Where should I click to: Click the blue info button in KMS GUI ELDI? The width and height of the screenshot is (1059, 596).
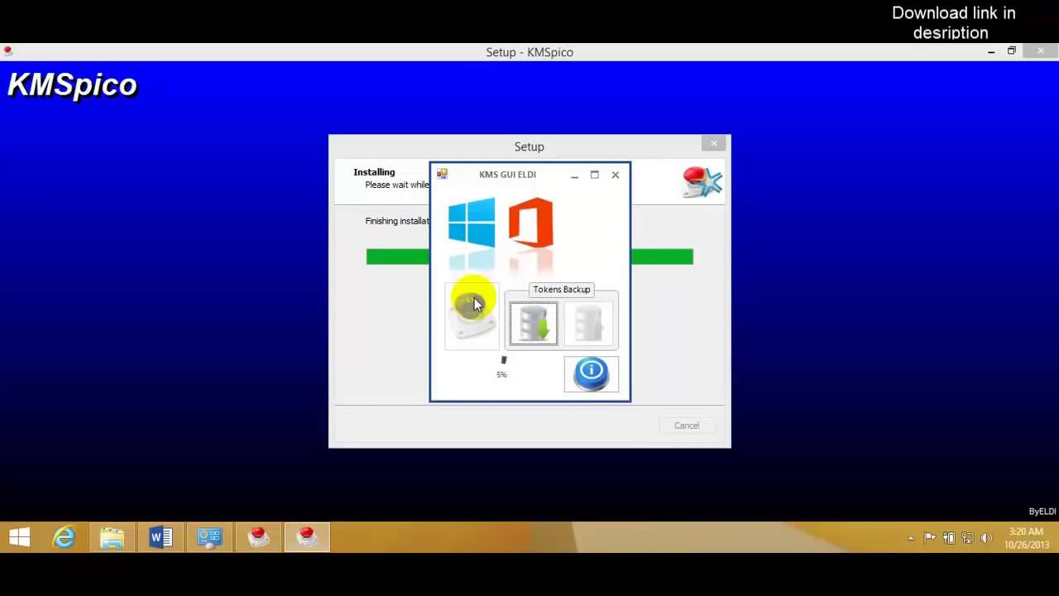pyautogui.click(x=591, y=374)
